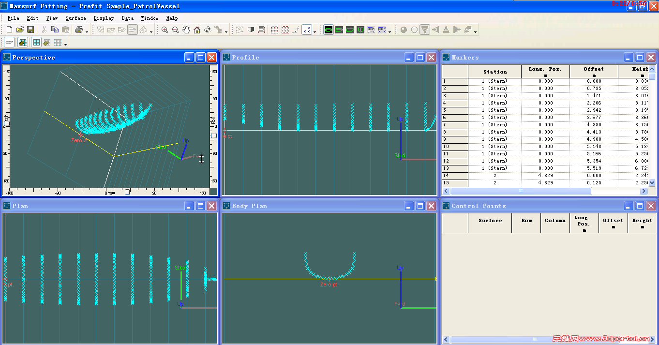Click the Station column header in Markers
This screenshot has height=345, width=659.
(495, 72)
